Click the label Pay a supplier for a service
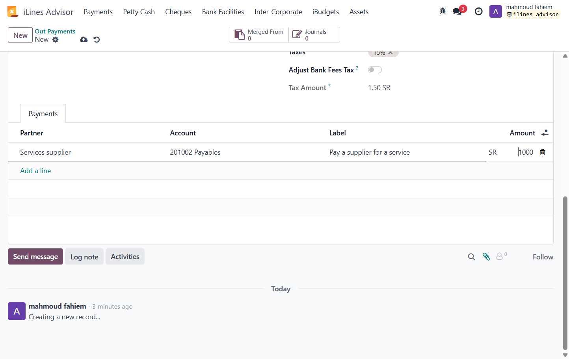 coord(370,152)
